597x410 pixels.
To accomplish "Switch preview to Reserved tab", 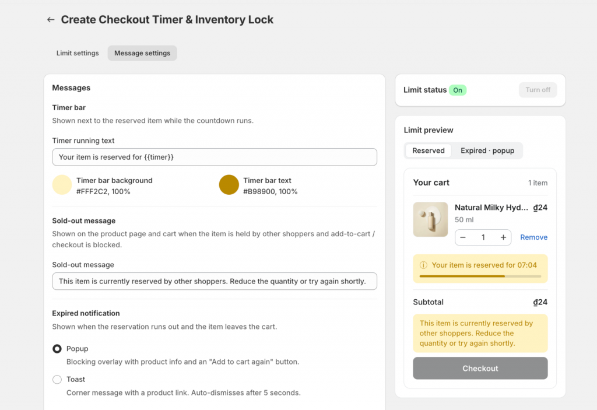I will click(429, 150).
